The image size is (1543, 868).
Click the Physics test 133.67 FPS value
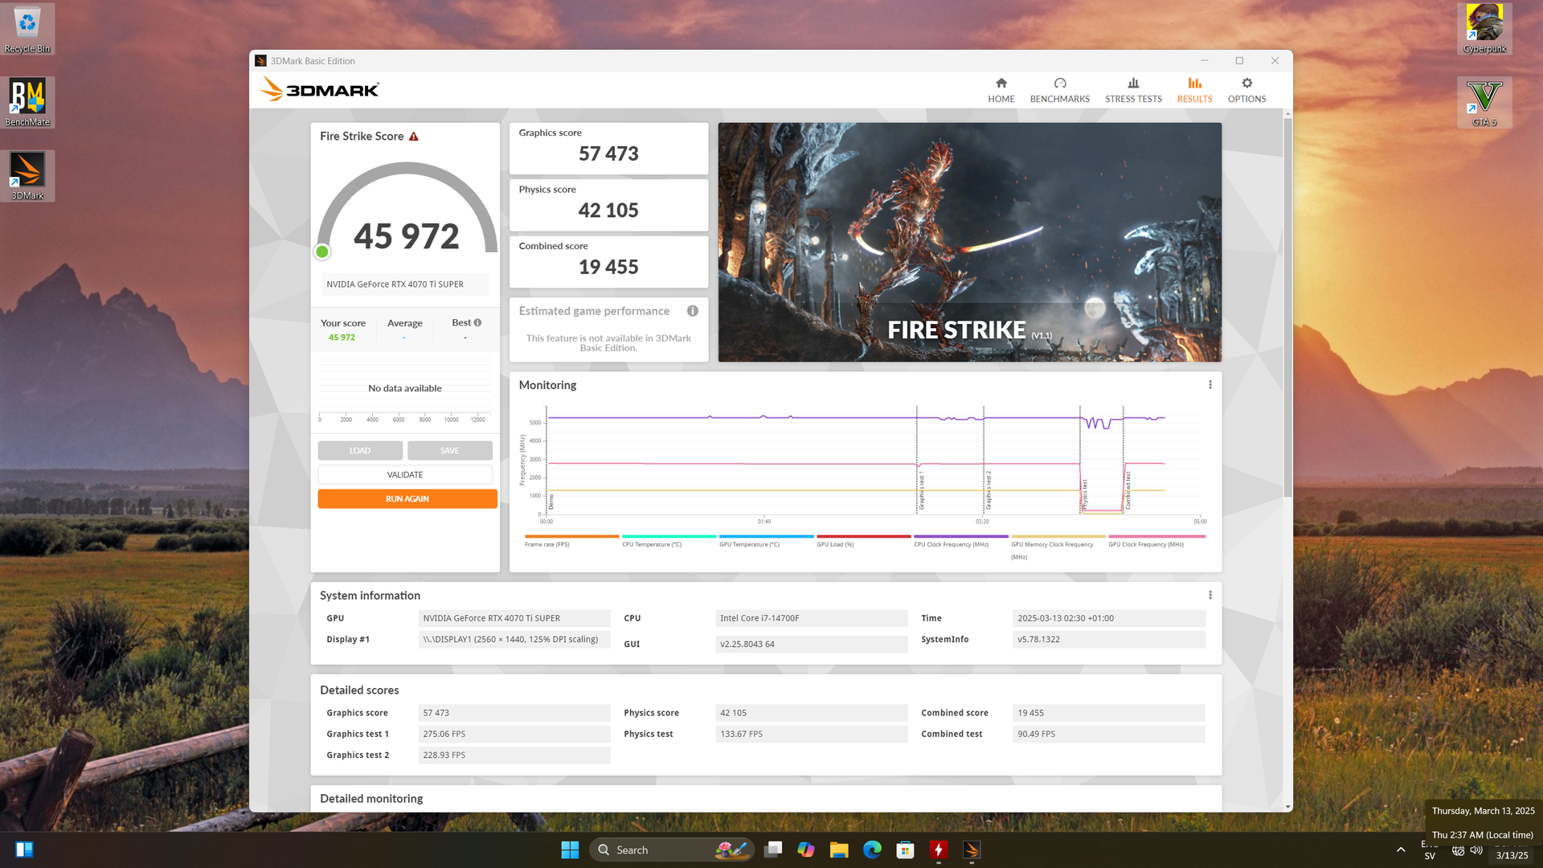point(811,734)
